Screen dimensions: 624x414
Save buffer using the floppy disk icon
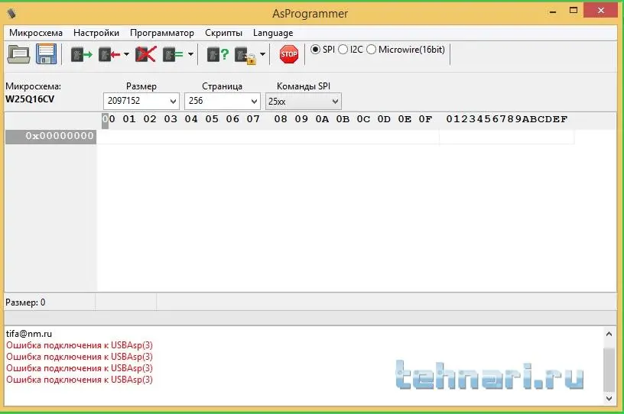(47, 54)
